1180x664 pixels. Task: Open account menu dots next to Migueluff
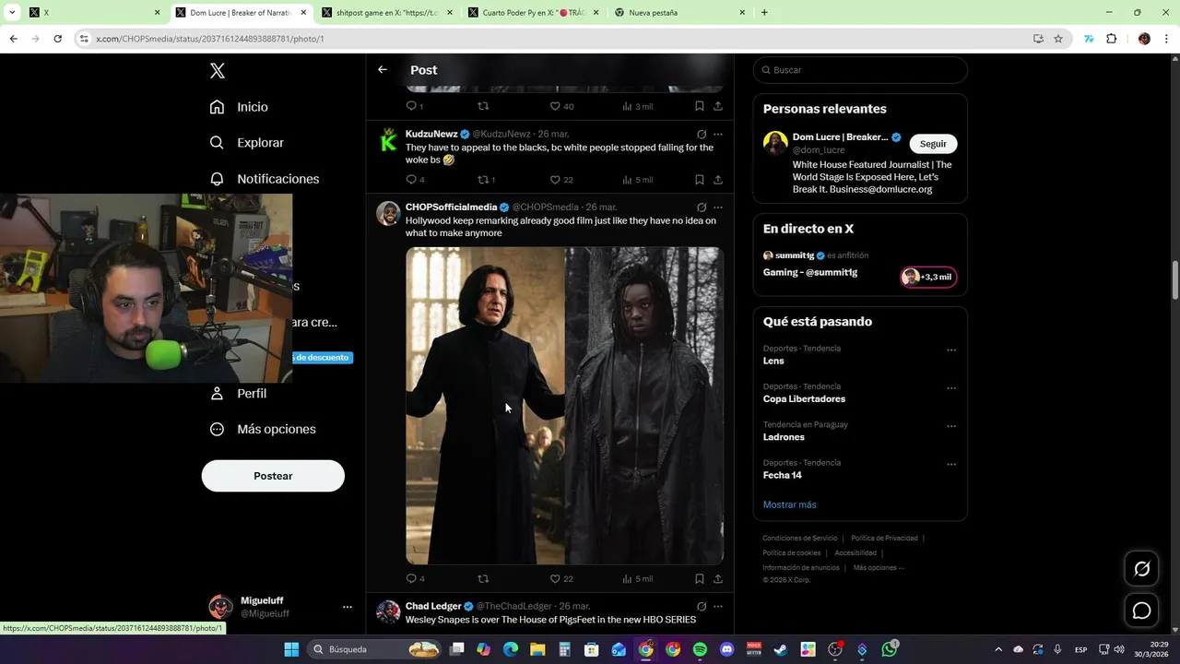pyautogui.click(x=348, y=607)
